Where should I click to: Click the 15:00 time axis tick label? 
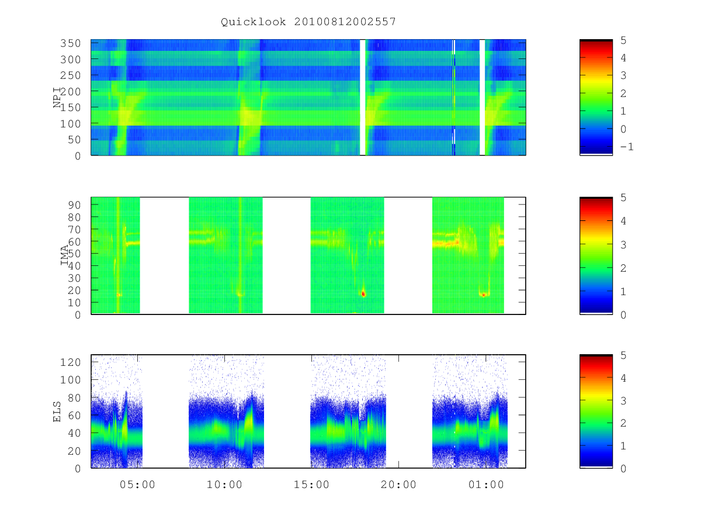point(311,485)
